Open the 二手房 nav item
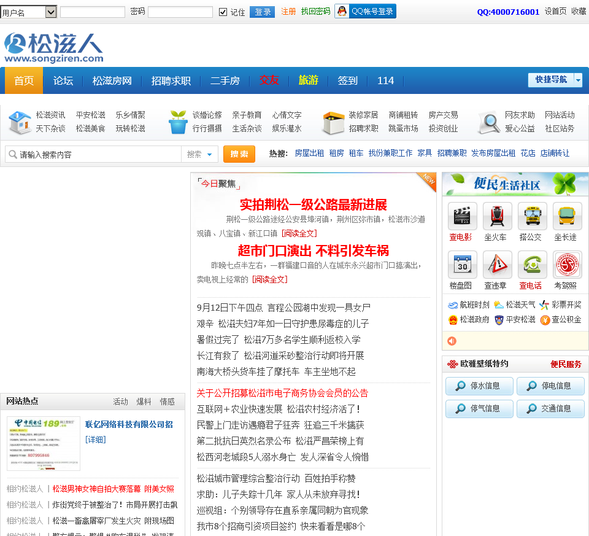589x536 pixels. point(225,81)
